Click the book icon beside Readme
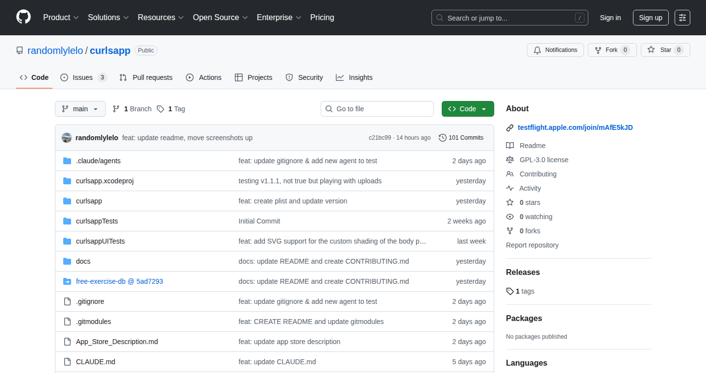Screen dimensions: 706x373 tap(510, 146)
